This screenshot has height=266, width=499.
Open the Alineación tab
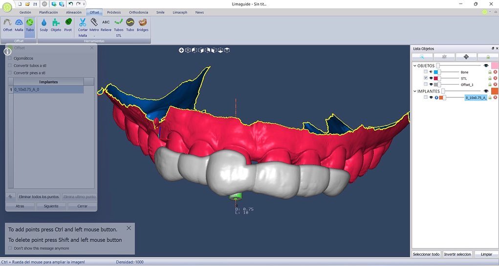(74, 12)
